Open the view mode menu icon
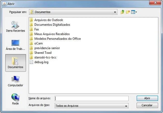 [134, 12]
